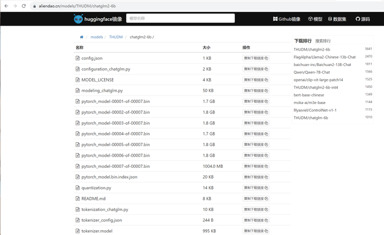Open the Github mirror menu item

click(286, 19)
